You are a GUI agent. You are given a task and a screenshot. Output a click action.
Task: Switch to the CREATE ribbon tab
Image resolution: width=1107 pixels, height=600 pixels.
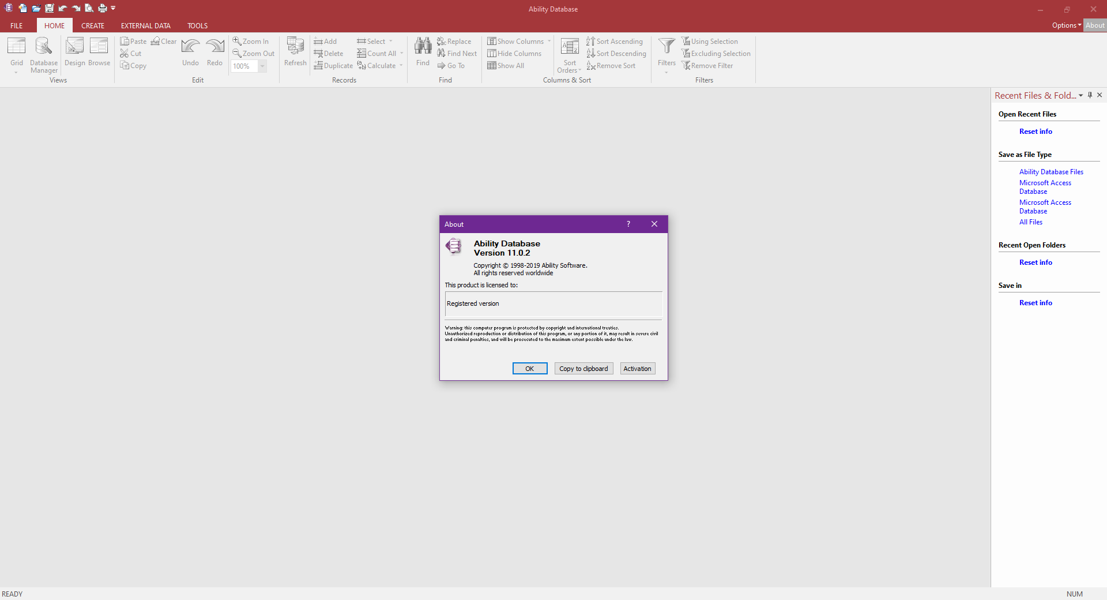click(x=93, y=25)
